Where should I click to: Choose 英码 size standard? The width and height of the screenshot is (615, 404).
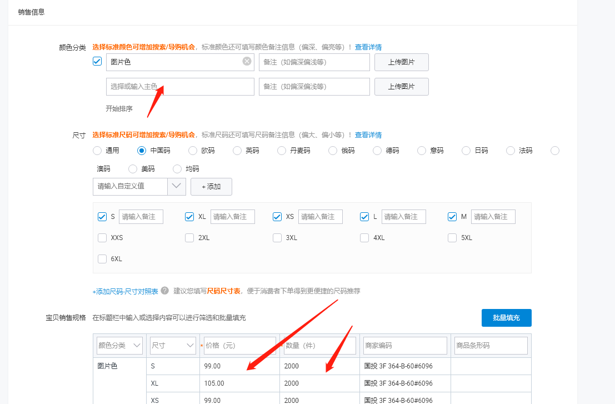(237, 151)
